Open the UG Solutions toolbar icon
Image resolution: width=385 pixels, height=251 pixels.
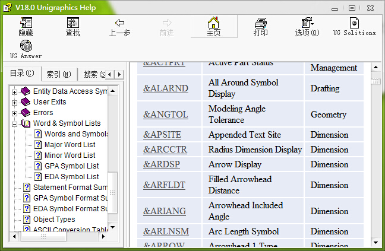354,23
